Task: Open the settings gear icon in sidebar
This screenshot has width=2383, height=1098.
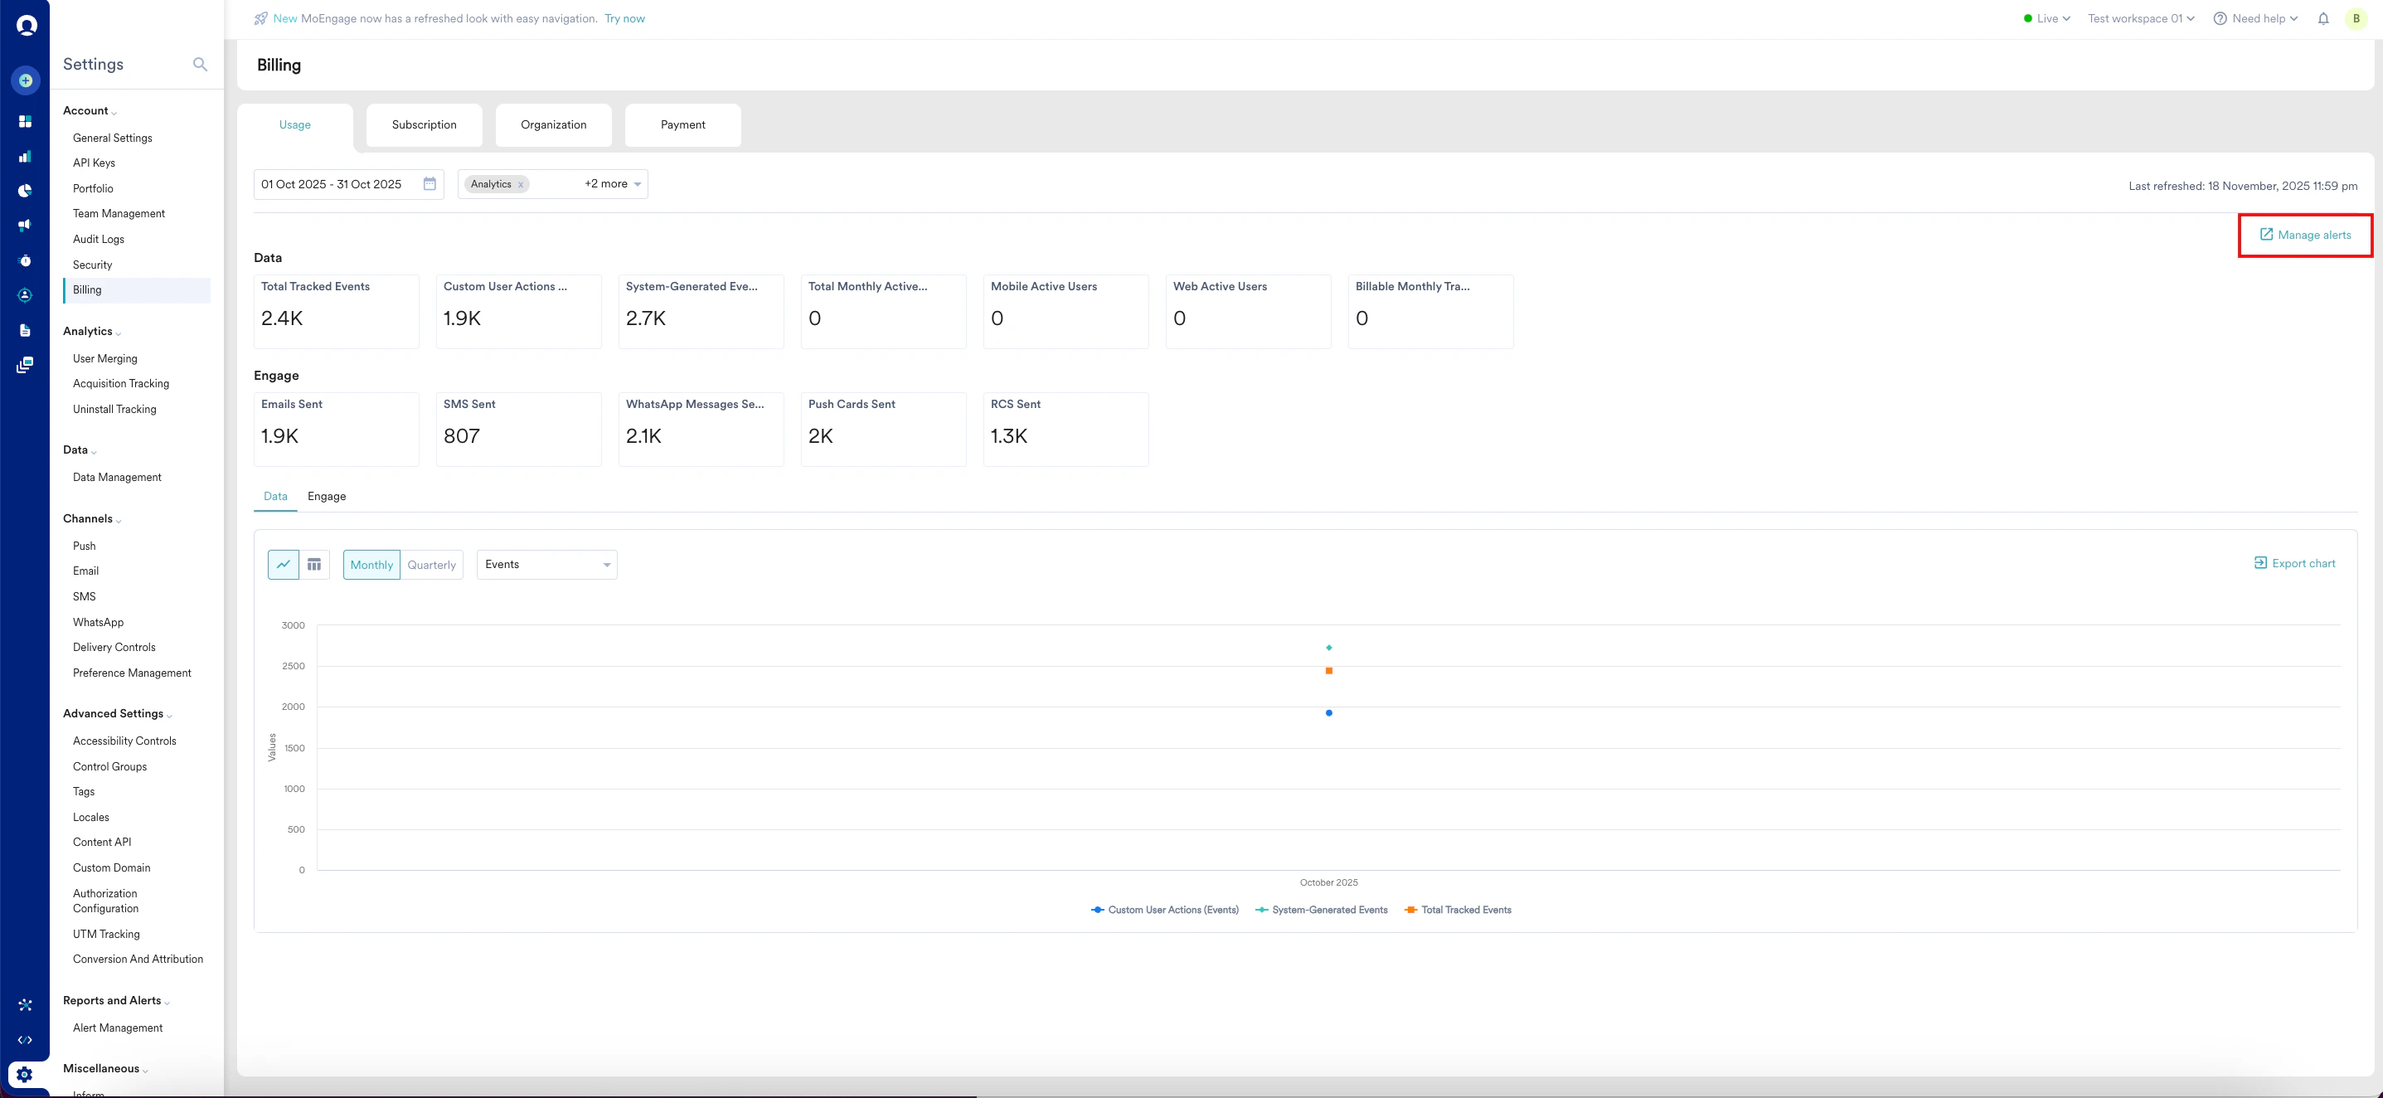Action: [25, 1074]
